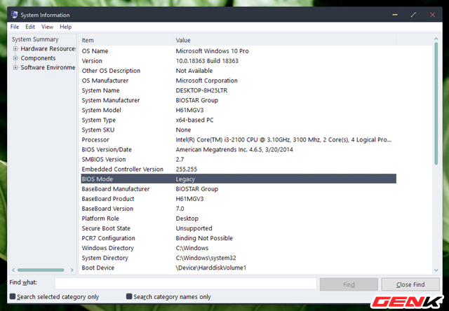Click the value Microsoft Windows 10 Pro
The width and height of the screenshot is (449, 311).
pos(212,51)
